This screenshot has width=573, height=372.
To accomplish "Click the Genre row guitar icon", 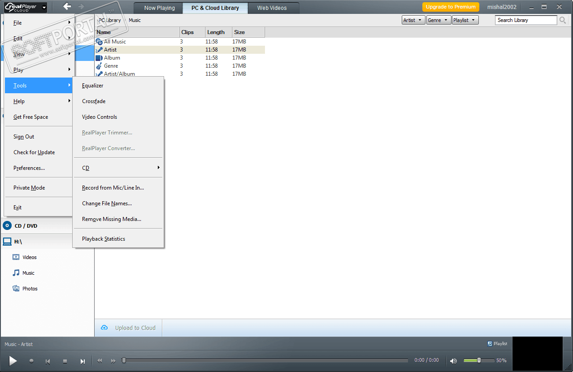I will pos(99,66).
